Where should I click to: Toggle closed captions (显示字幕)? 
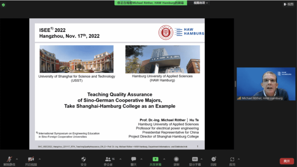coord(195,159)
